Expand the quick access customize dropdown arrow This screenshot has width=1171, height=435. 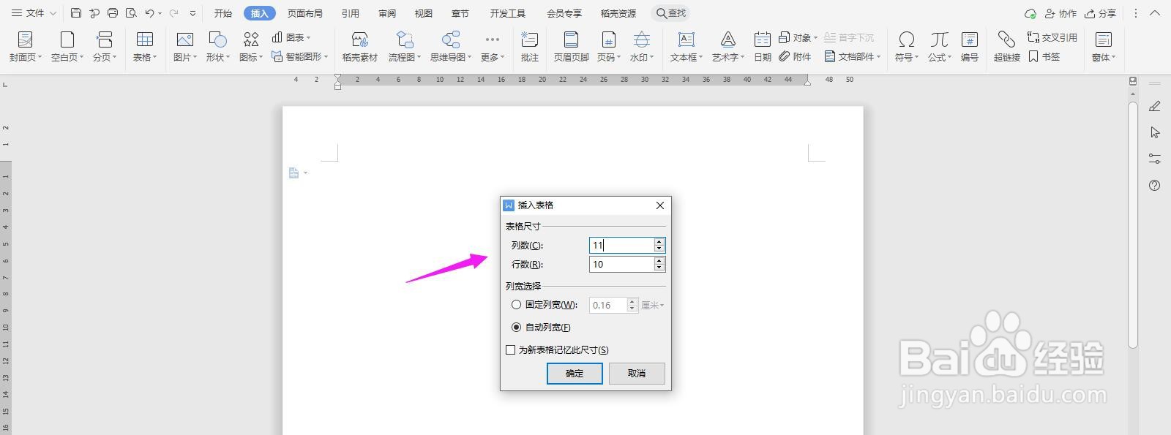[x=192, y=13]
